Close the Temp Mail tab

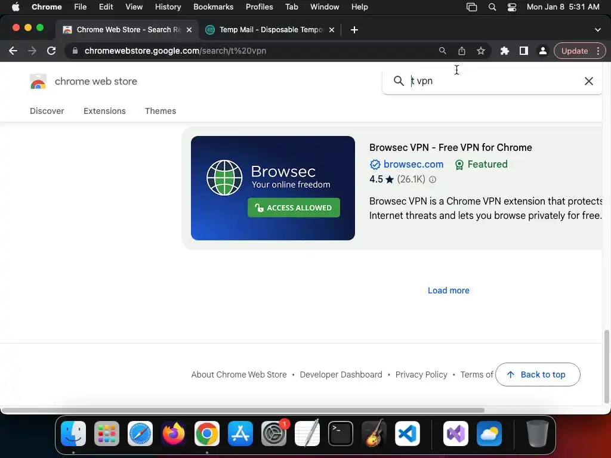click(332, 30)
